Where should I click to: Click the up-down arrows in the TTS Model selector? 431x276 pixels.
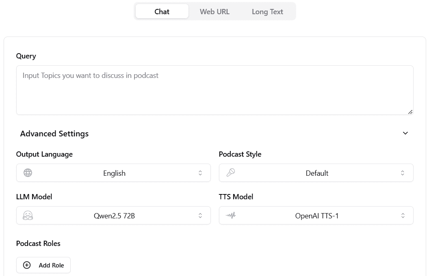pyautogui.click(x=403, y=216)
